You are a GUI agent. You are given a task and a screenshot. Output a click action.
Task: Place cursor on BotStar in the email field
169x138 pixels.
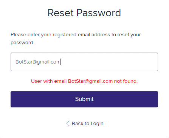(x=24, y=62)
